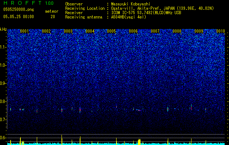The image size is (229, 145).
Task: Click the time marker 0006
Action: 133,31
